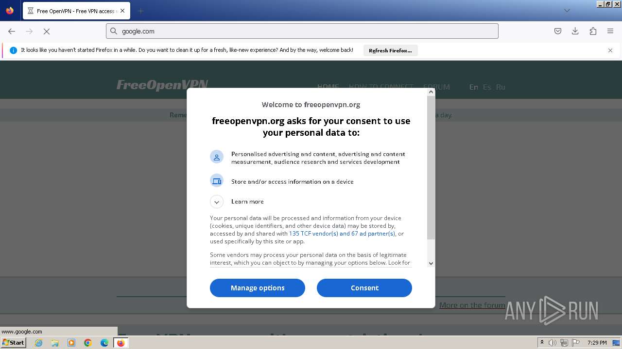Image resolution: width=622 pixels, height=349 pixels.
Task: Click the consent dialog scrollbar thumb
Action: coord(431,167)
